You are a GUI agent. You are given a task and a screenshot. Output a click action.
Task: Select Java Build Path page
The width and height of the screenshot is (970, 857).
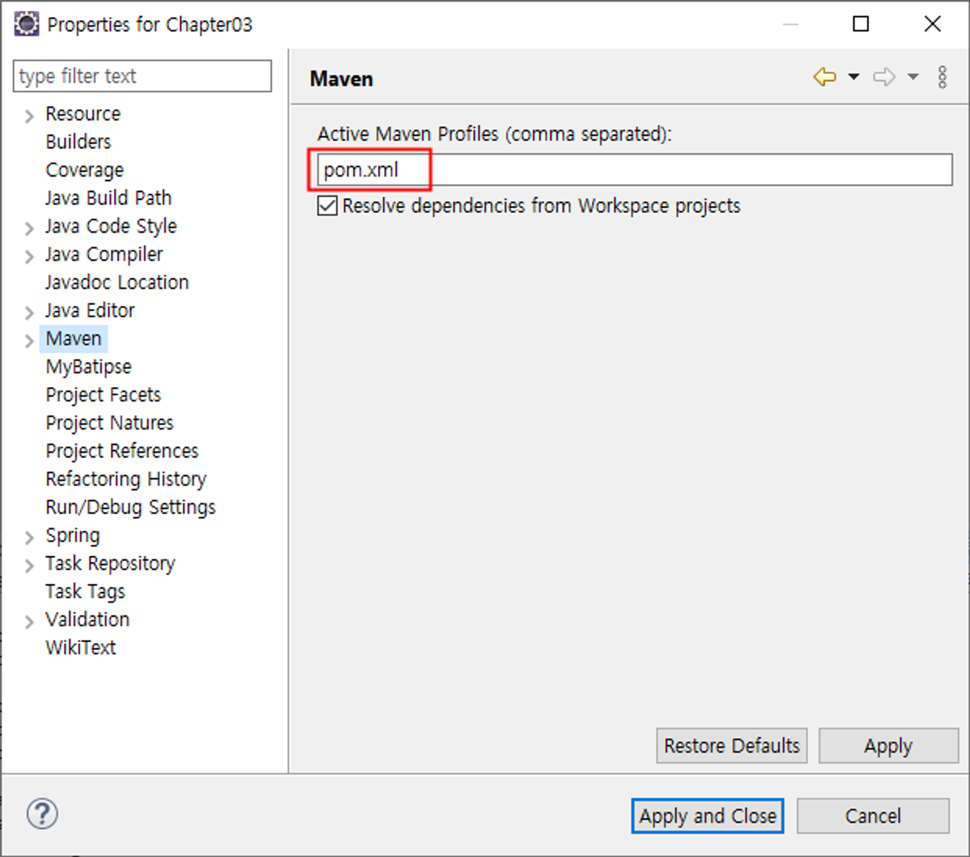tap(108, 198)
